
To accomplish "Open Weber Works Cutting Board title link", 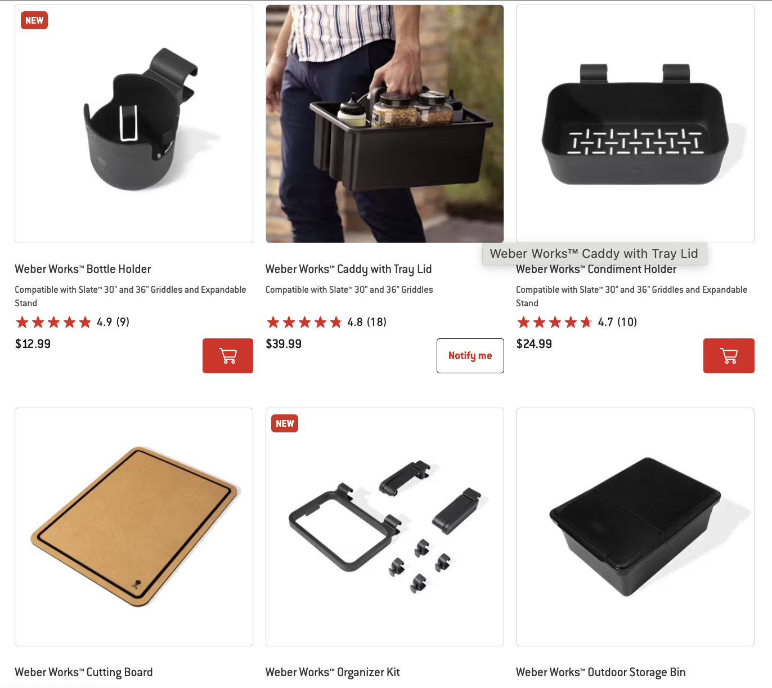I will tap(84, 672).
